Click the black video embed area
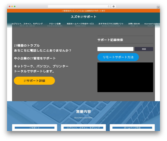Viewport: 167px width, 141px height. coord(125,77)
